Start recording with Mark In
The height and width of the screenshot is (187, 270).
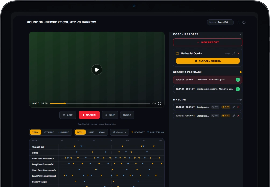click(89, 115)
